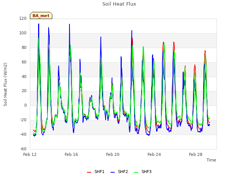Click the -60 y-axis tick label
This screenshot has width=239, height=179.
(23, 149)
